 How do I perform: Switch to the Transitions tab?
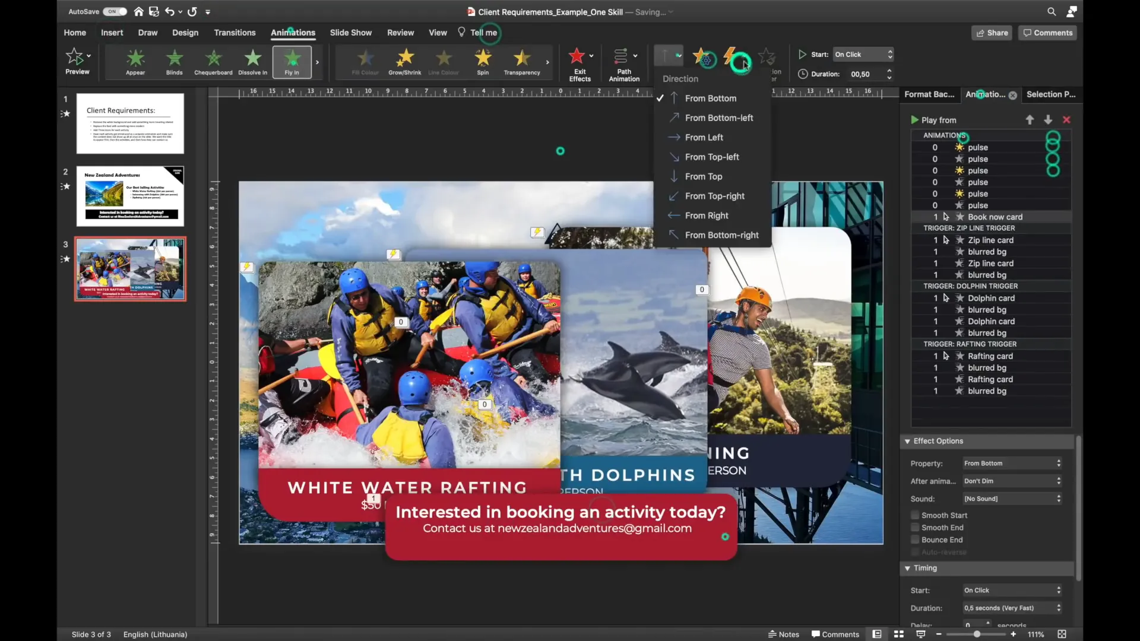point(235,33)
